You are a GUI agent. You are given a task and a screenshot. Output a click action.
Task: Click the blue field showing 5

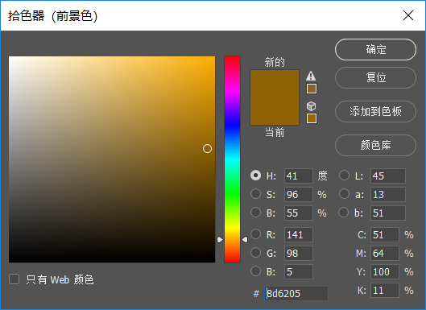(x=299, y=271)
